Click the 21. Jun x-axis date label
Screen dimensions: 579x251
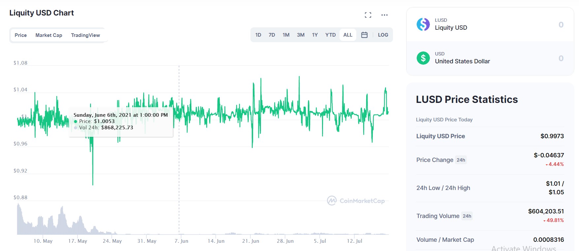click(x=251, y=241)
